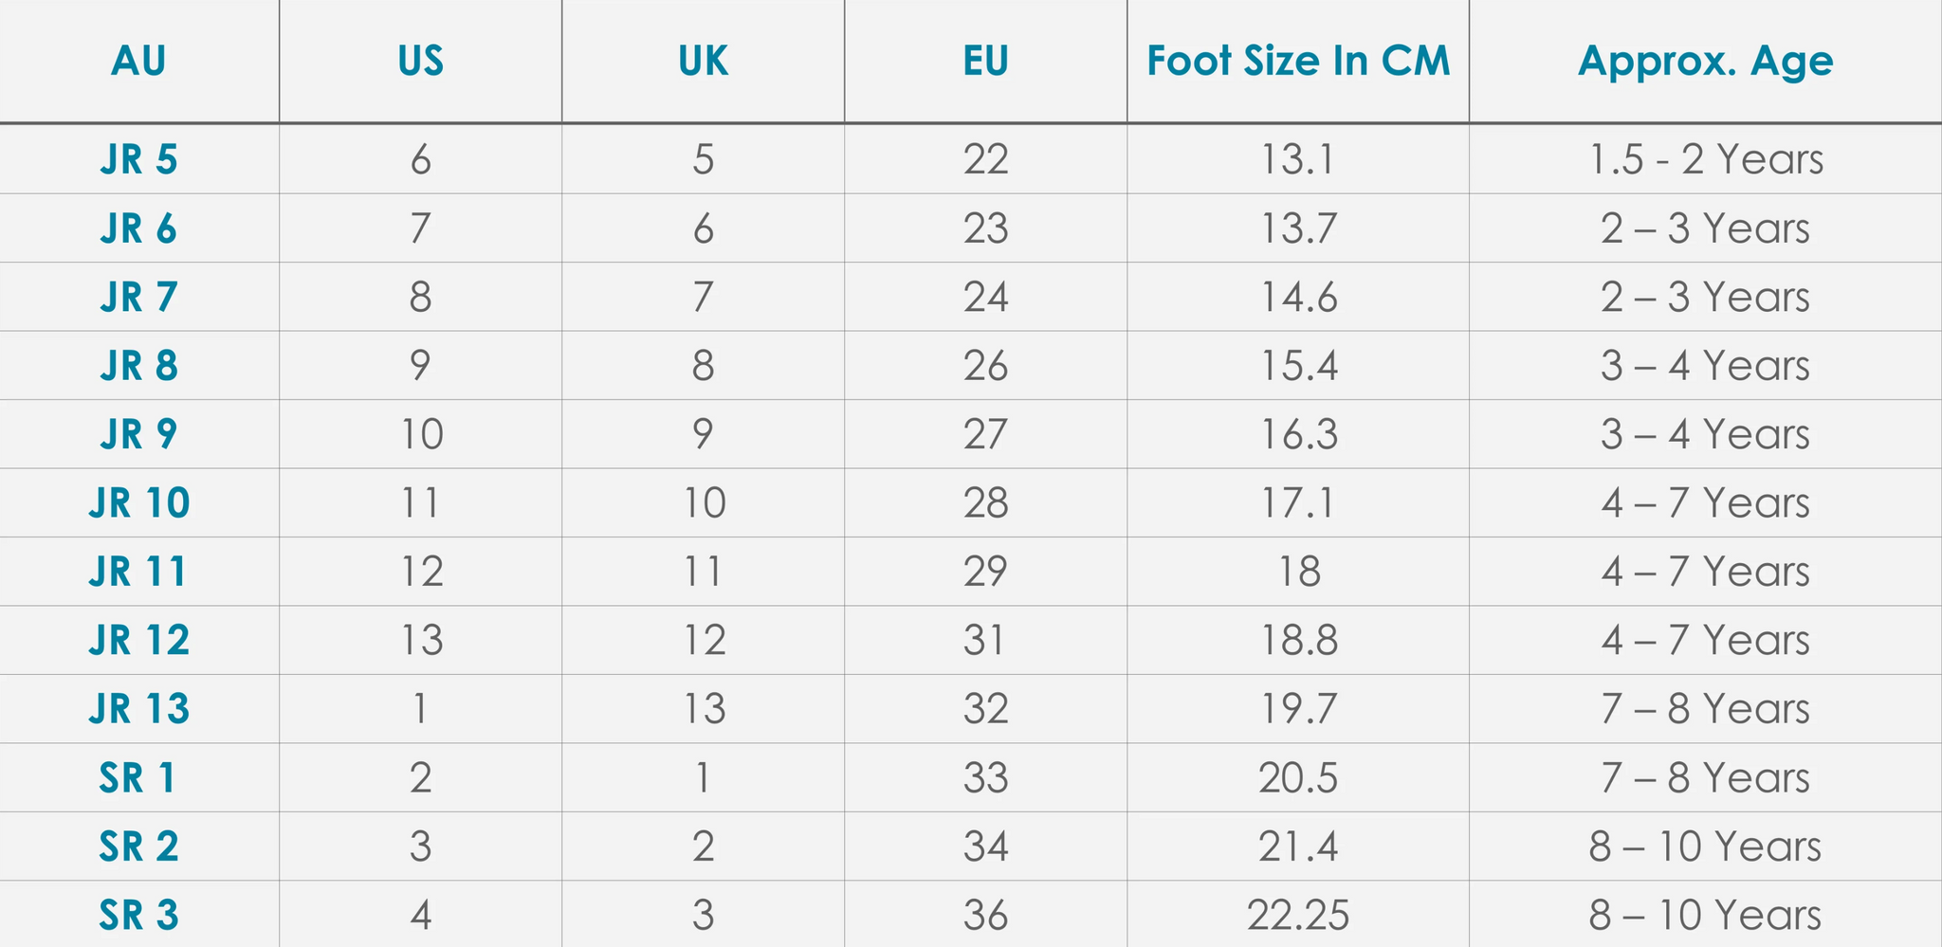Select the JR 10 size label

(x=138, y=502)
